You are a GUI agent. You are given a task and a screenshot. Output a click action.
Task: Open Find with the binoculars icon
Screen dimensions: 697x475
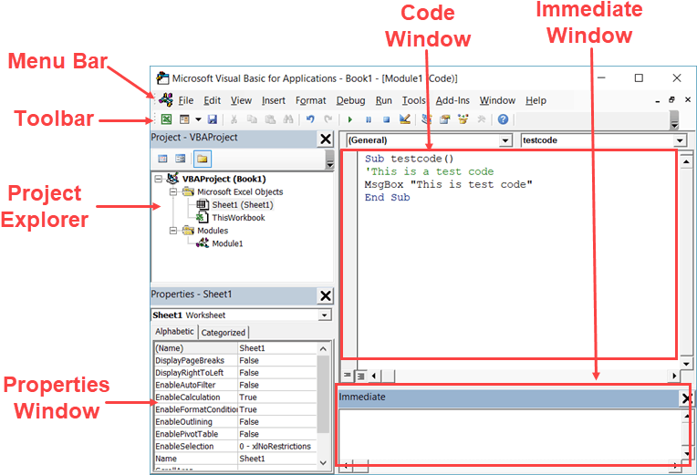tap(287, 119)
